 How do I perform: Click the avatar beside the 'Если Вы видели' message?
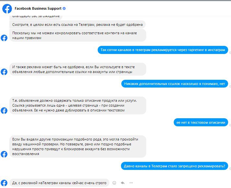[4, 154]
